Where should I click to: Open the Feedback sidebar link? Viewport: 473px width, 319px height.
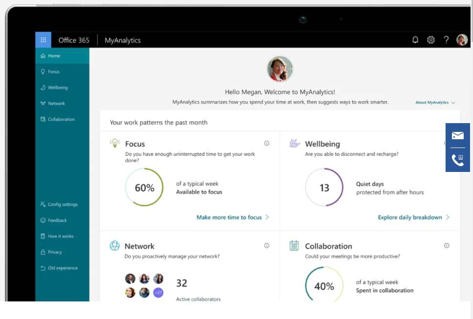pyautogui.click(x=62, y=220)
